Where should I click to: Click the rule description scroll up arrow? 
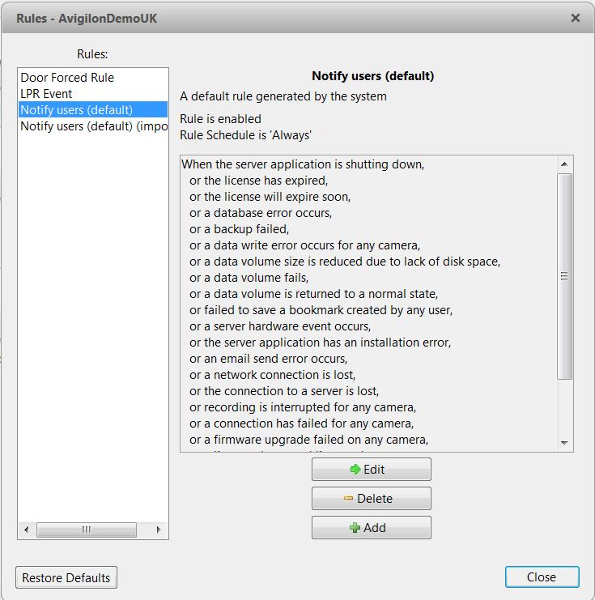point(564,164)
